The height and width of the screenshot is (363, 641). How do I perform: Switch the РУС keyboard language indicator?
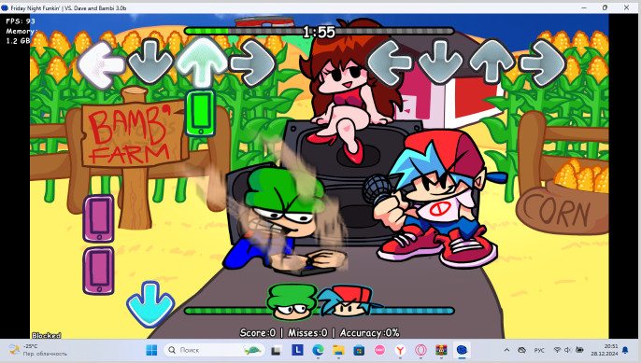click(x=539, y=350)
